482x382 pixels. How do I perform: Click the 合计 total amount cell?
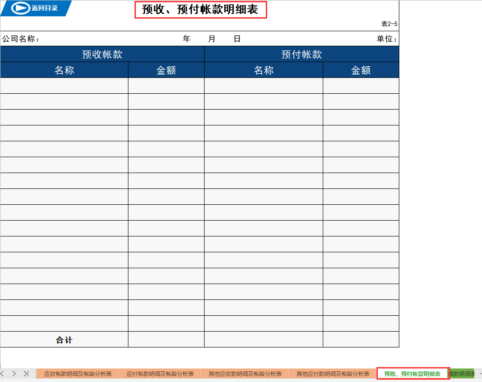(x=166, y=340)
